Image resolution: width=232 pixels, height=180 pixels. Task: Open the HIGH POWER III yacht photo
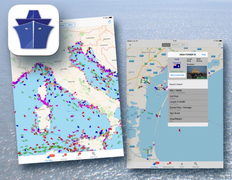197,72
